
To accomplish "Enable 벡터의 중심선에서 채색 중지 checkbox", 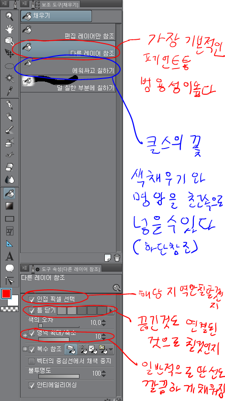I will (x=32, y=361).
